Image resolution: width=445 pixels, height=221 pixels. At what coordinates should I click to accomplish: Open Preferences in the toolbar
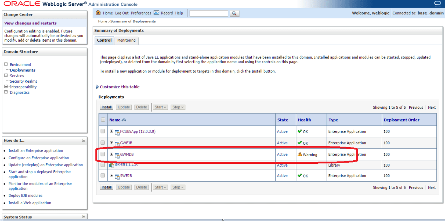(x=141, y=13)
